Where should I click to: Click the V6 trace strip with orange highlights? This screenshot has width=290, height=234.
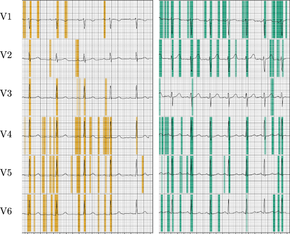coord(88,213)
